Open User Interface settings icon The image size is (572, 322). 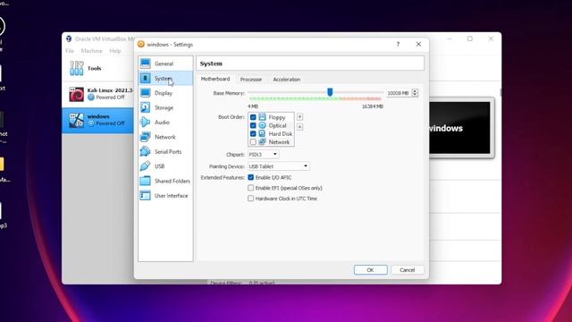click(145, 195)
